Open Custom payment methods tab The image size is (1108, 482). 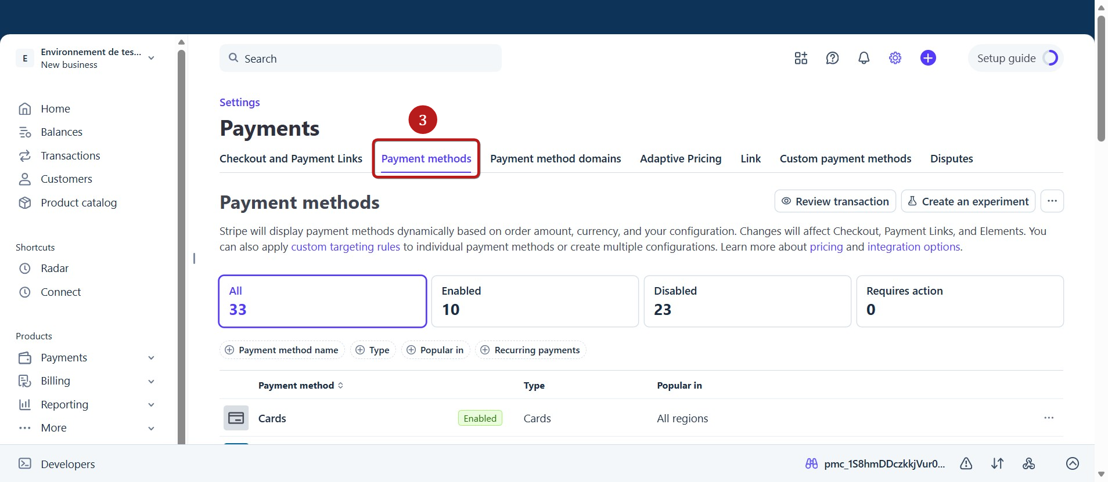tap(845, 158)
